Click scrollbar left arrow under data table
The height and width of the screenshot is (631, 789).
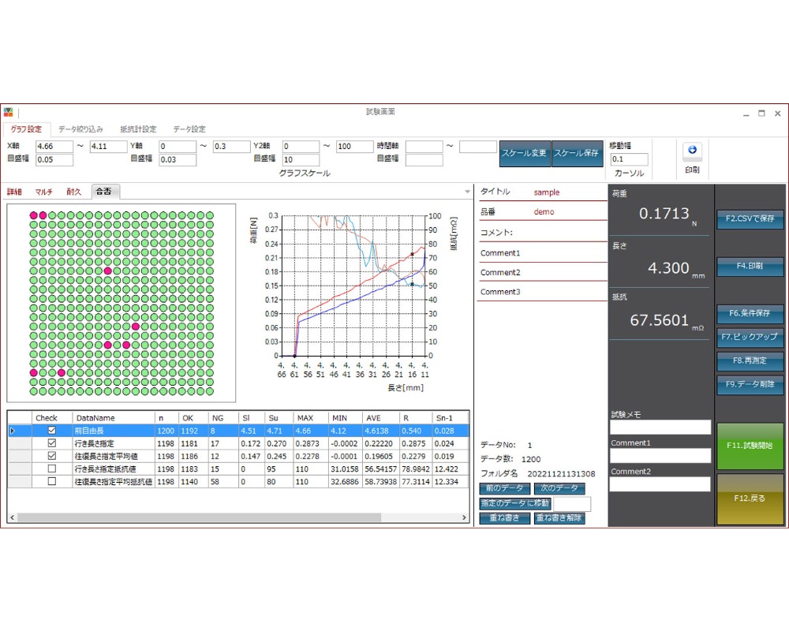coord(13,517)
